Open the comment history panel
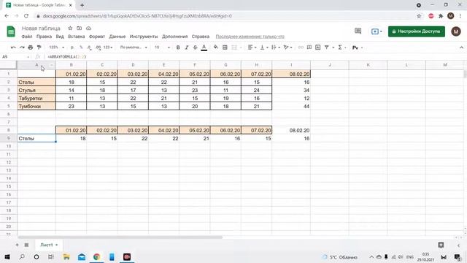Viewport: 467px width, 263px height. tap(358, 31)
